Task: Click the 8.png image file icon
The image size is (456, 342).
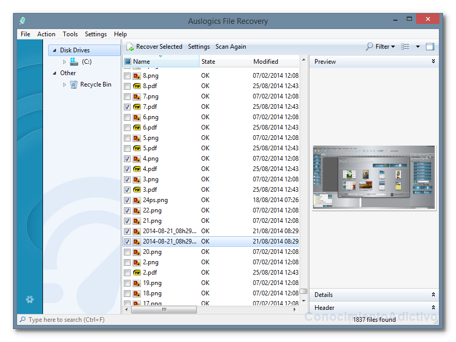Action: tap(137, 76)
